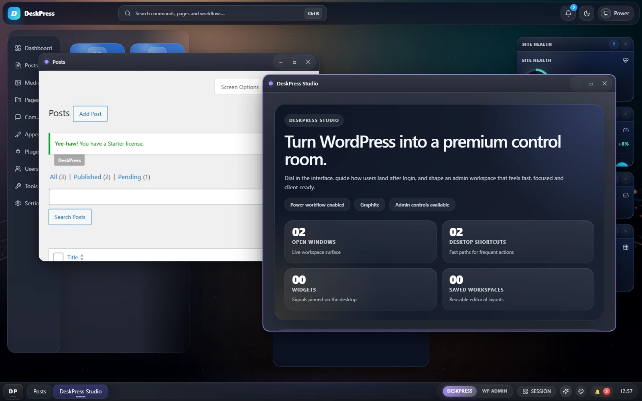The width and height of the screenshot is (642, 401).
Task: Click the sort arrows next to Title
Action: point(82,257)
